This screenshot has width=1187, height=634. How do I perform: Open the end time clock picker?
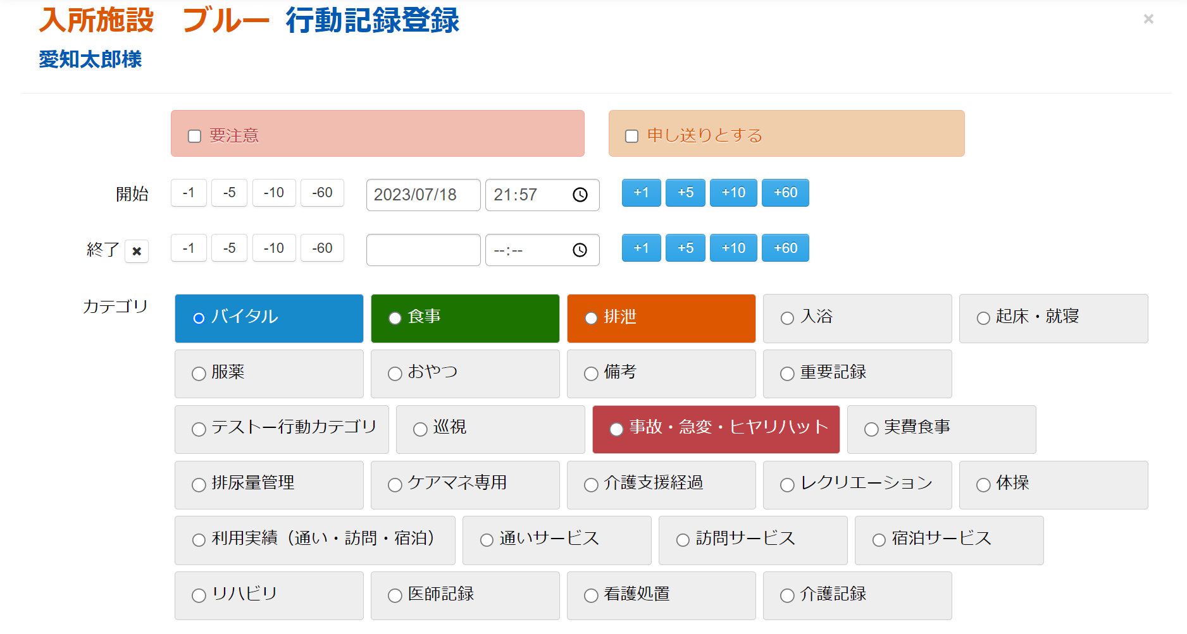click(580, 250)
